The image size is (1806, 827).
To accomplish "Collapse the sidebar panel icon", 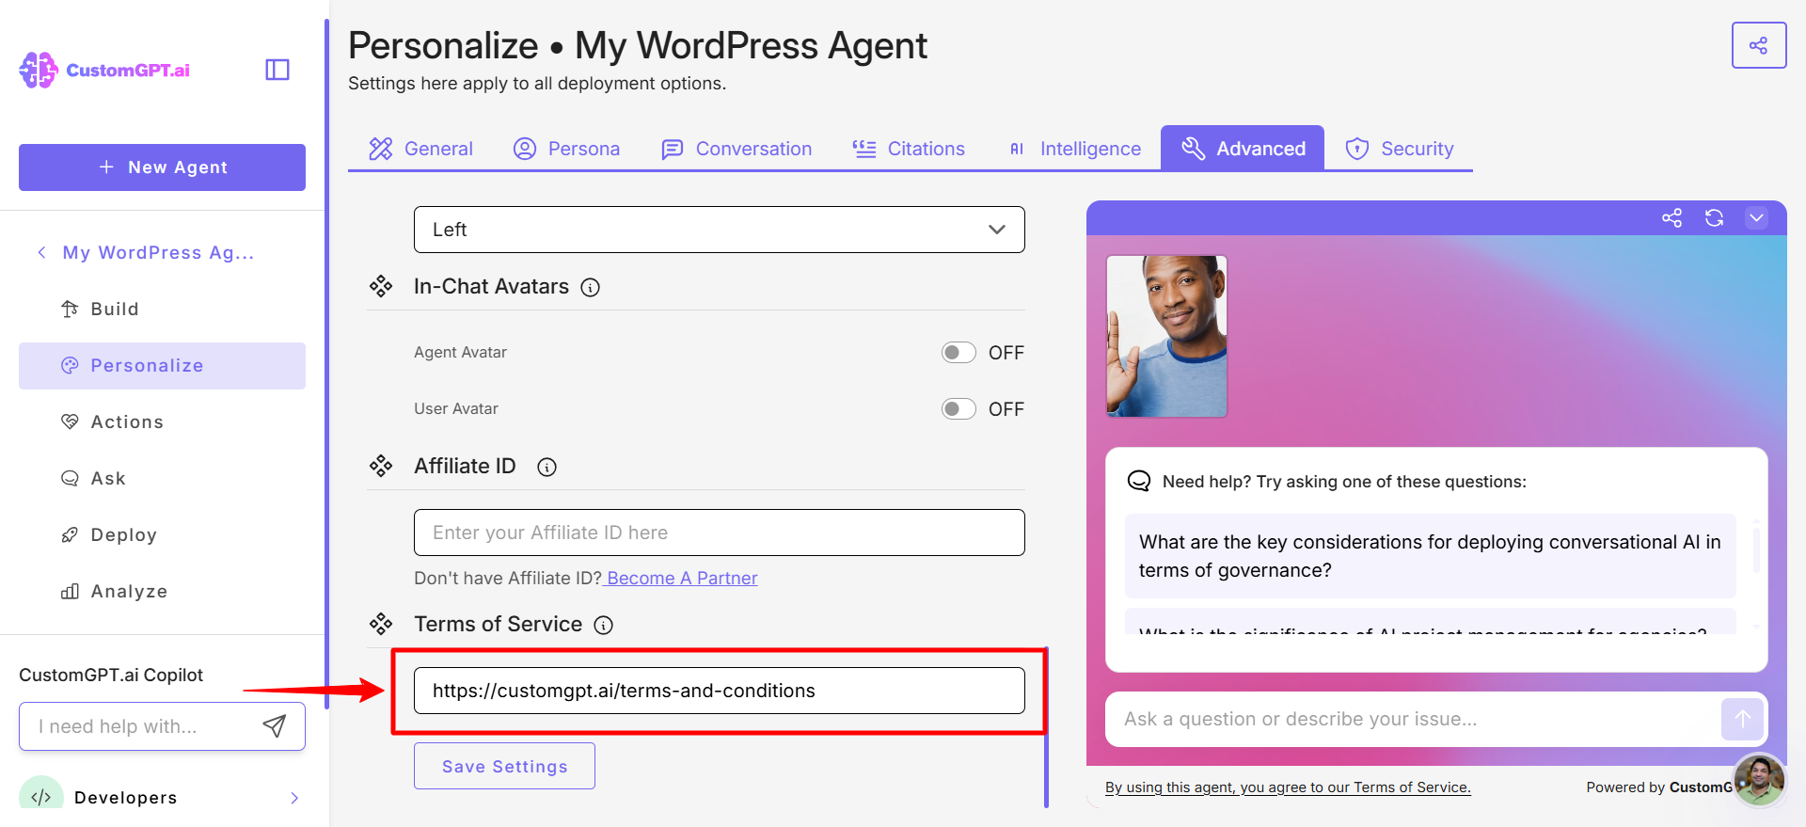I will tap(277, 70).
